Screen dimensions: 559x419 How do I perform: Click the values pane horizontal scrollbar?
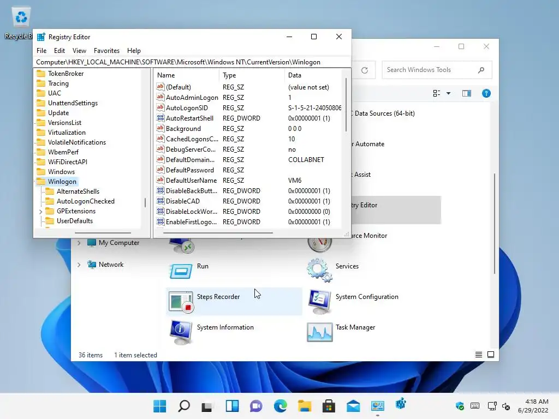[218, 233]
